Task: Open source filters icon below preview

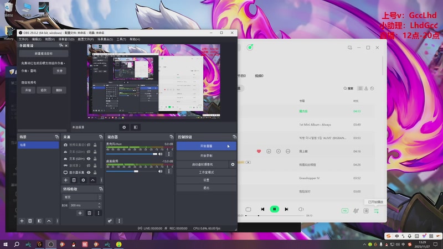Action: [136, 127]
